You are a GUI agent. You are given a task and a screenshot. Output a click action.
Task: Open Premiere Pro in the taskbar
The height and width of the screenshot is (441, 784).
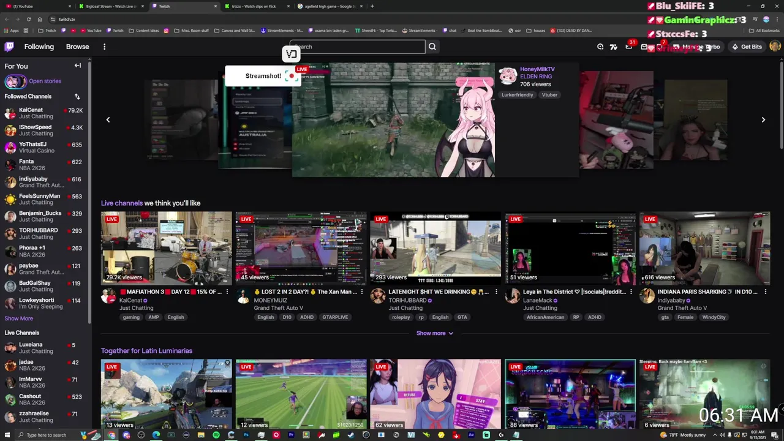click(291, 435)
